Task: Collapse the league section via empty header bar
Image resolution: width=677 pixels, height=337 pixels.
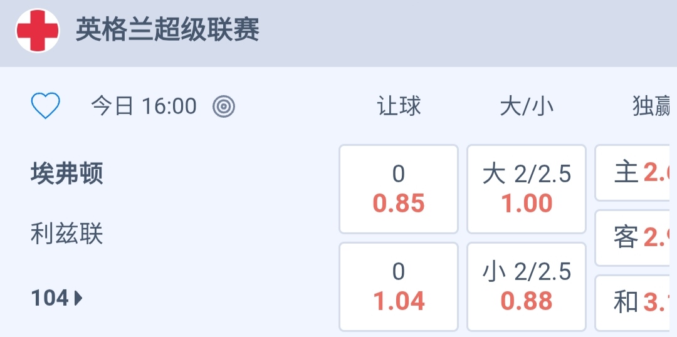Action: point(470,30)
